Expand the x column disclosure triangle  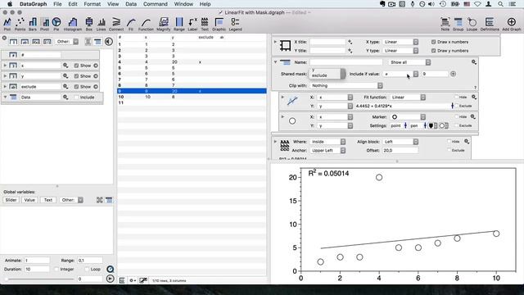pyautogui.click(x=5, y=66)
